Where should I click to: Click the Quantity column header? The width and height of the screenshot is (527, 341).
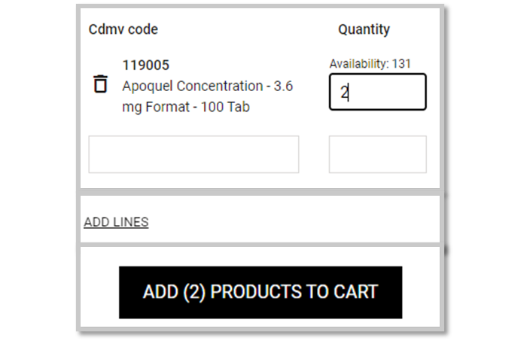click(364, 29)
